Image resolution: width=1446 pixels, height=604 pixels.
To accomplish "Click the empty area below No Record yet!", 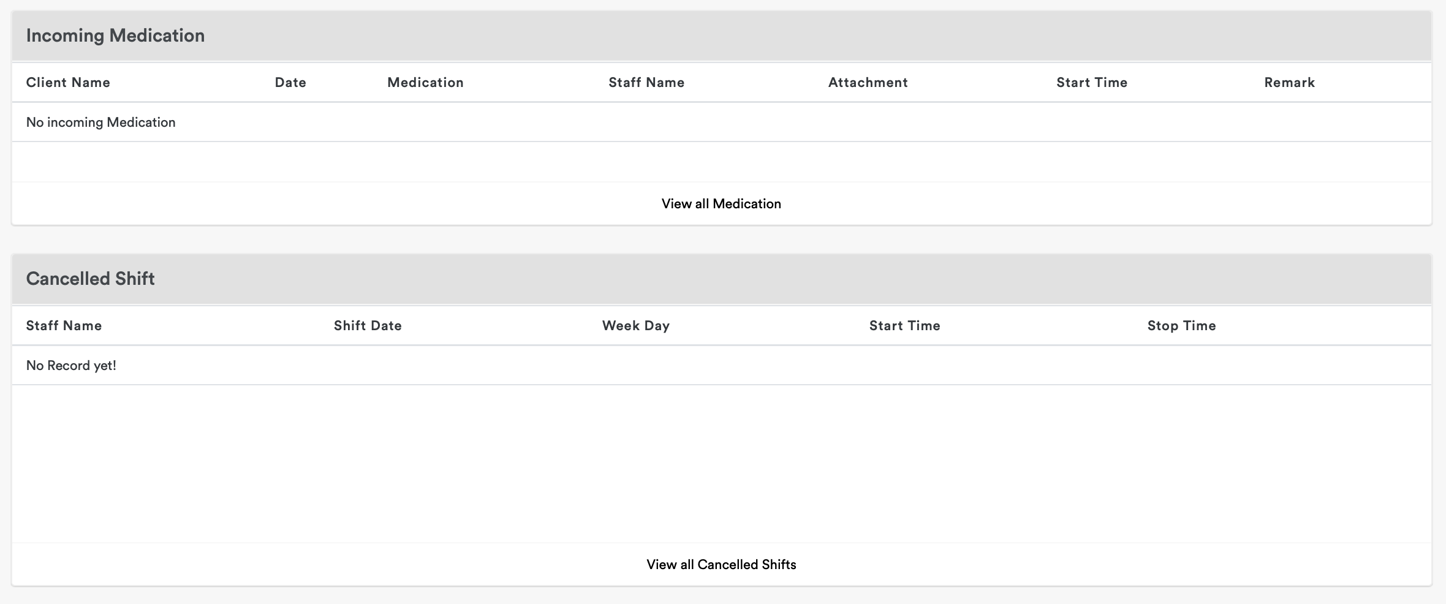I will click(721, 463).
